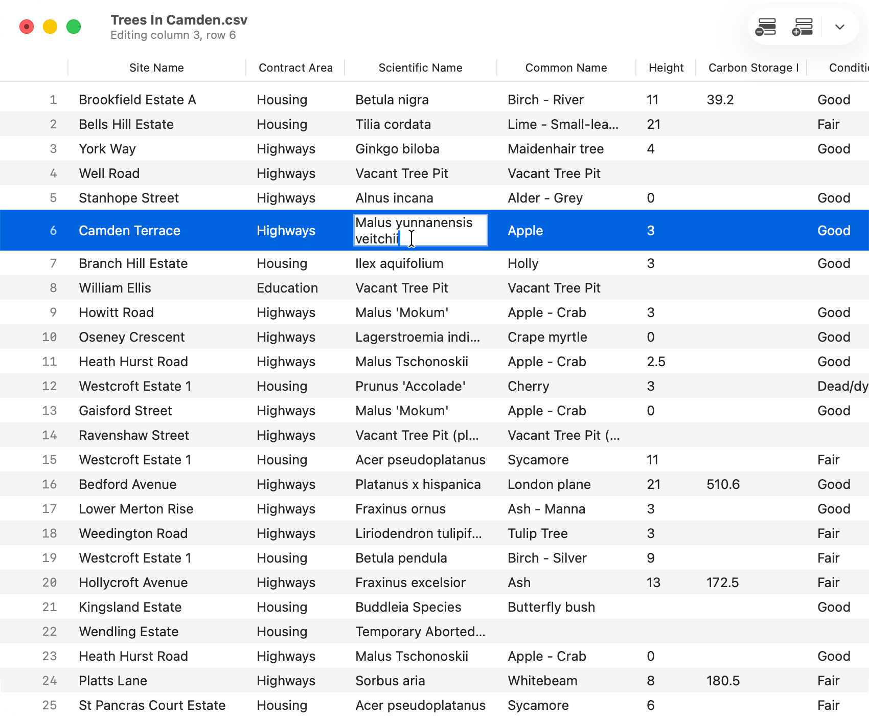Click the delete row toolbar icon
The width and height of the screenshot is (869, 716).
pos(766,27)
